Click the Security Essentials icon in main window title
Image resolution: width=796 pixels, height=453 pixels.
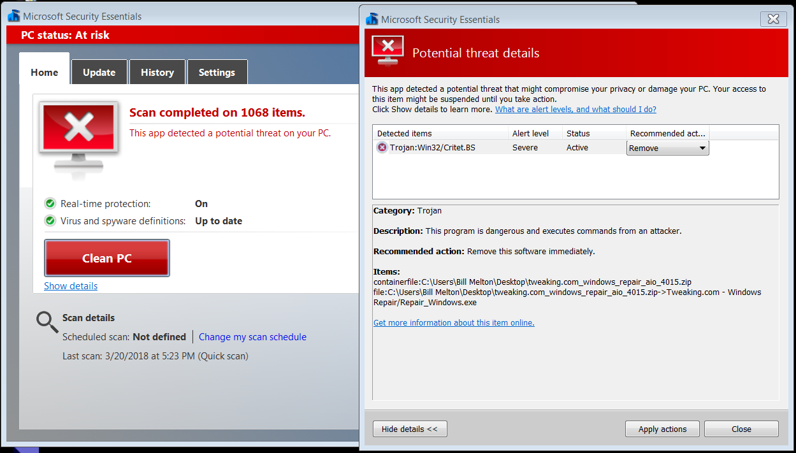click(x=13, y=16)
